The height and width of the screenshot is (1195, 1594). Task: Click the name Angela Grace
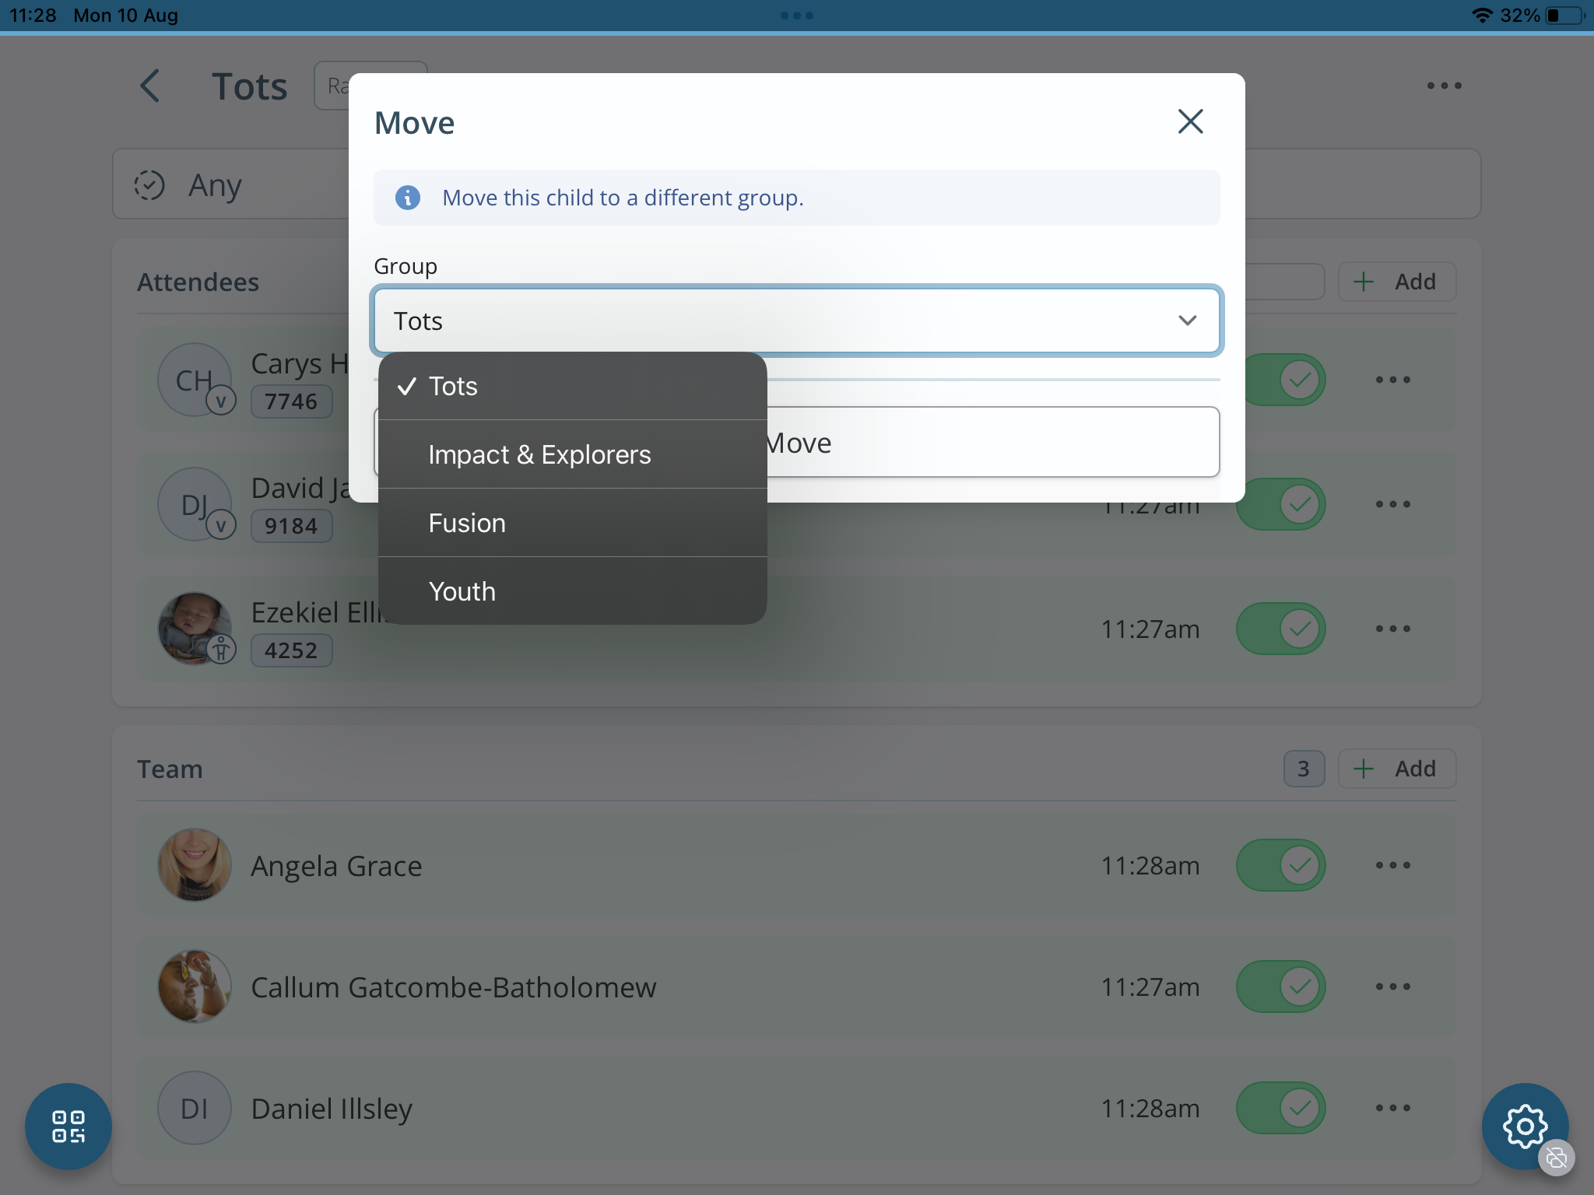336,866
